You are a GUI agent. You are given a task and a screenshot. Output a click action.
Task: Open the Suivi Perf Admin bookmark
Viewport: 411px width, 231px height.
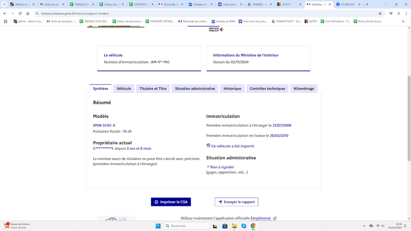click(335, 21)
